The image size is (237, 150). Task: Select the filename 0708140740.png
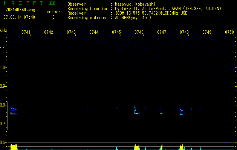tap(19, 10)
